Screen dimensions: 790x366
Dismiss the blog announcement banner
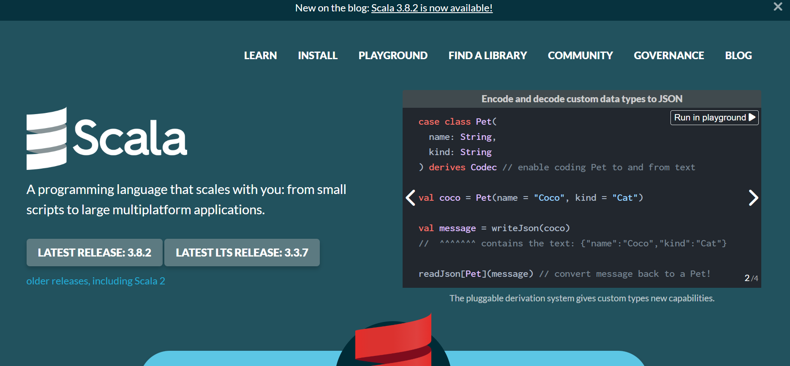coord(778,7)
